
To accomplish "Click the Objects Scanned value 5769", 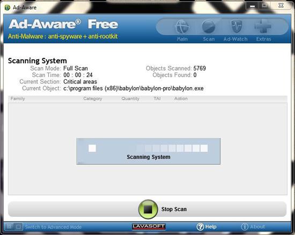I will pyautogui.click(x=200, y=69).
